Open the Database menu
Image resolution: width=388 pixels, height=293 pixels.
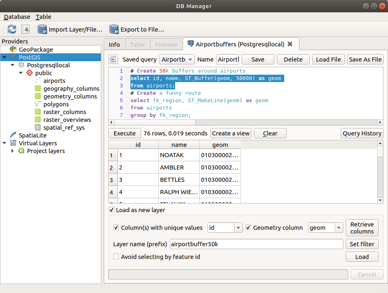(17, 17)
